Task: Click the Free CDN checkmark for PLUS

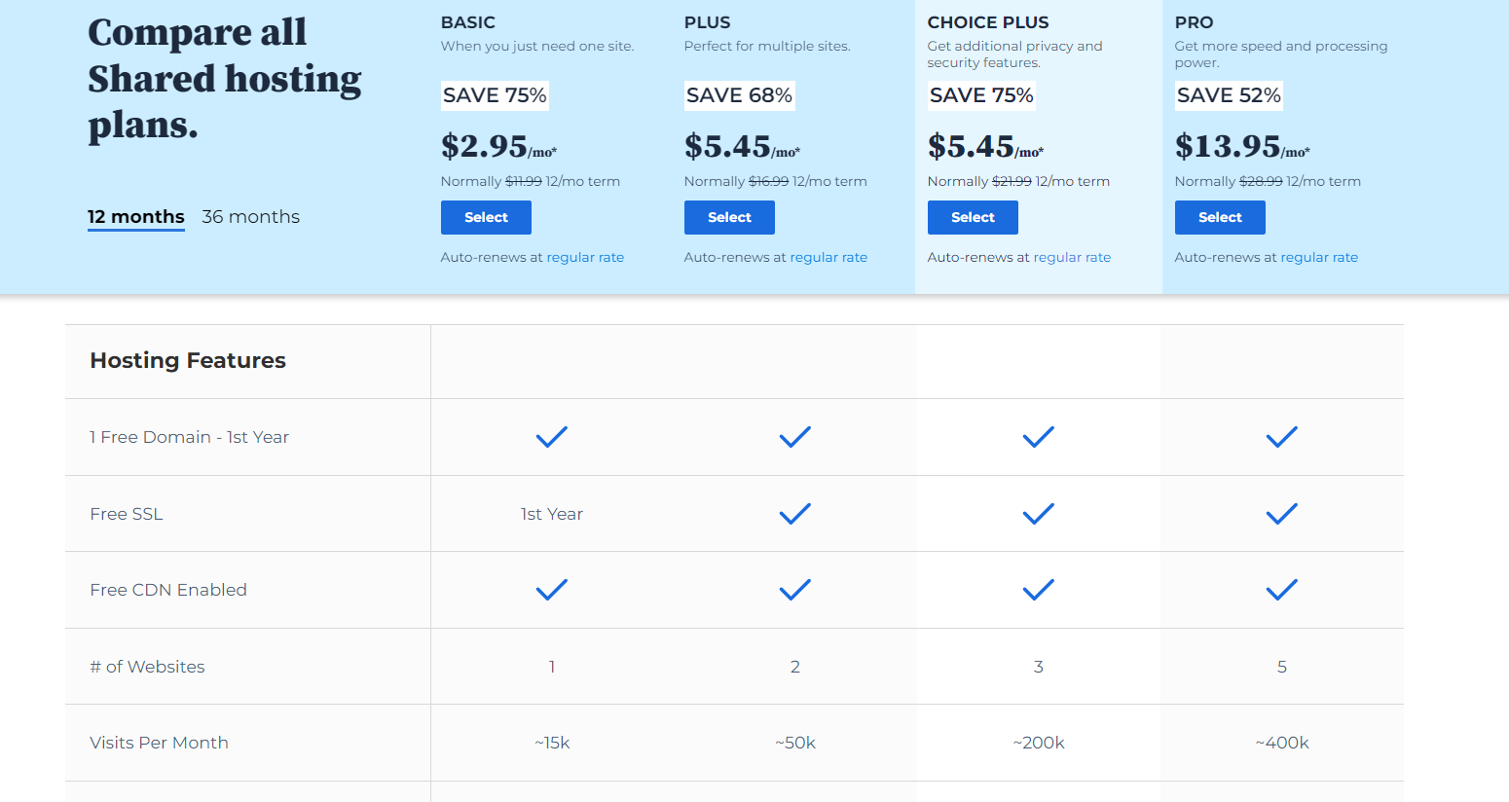Action: [x=795, y=590]
